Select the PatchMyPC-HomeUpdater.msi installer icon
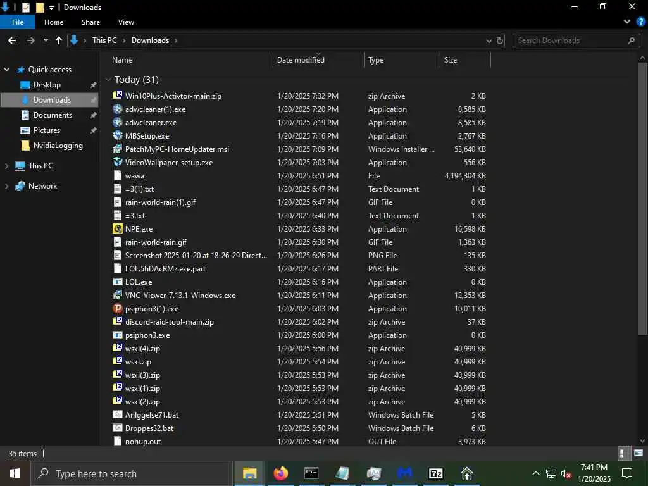This screenshot has width=648, height=486. point(118,149)
